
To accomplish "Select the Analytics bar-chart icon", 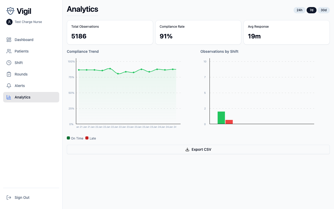I will pos(9,97).
